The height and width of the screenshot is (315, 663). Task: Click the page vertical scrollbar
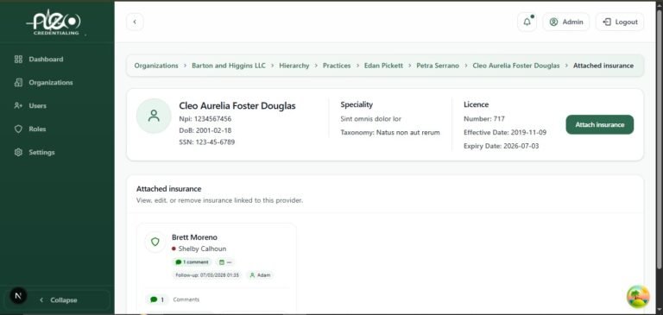click(x=660, y=140)
